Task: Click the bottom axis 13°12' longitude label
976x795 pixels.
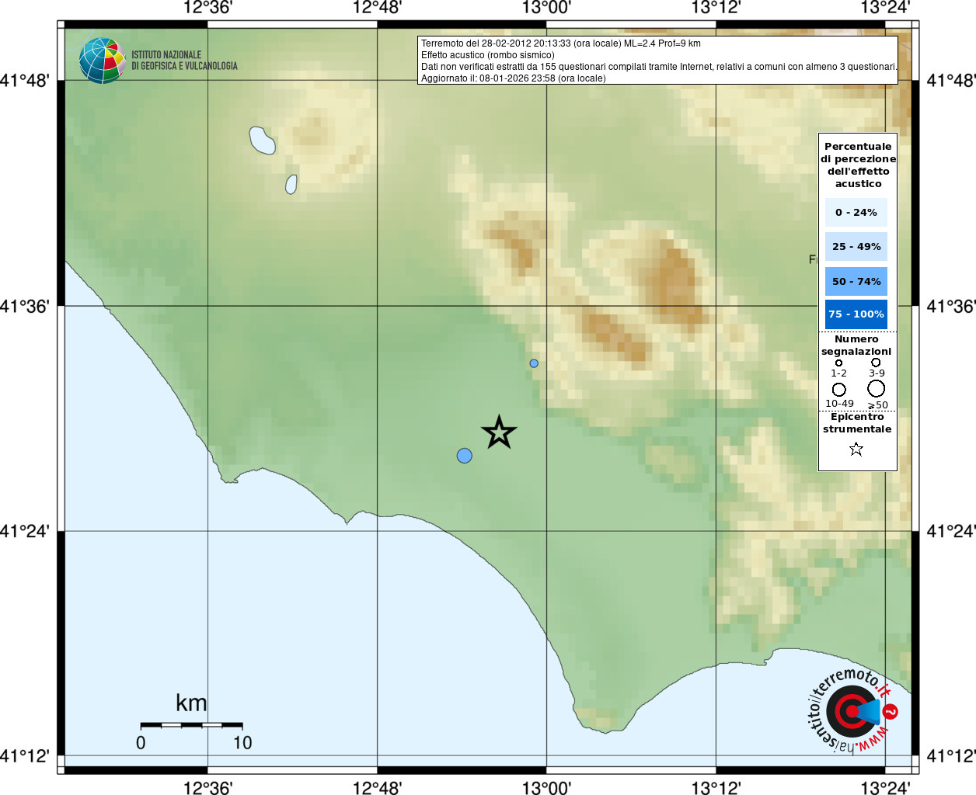Action: [x=716, y=787]
